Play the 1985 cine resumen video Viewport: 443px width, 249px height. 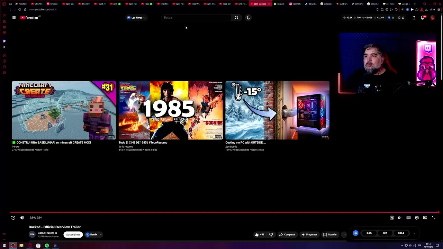(x=171, y=110)
